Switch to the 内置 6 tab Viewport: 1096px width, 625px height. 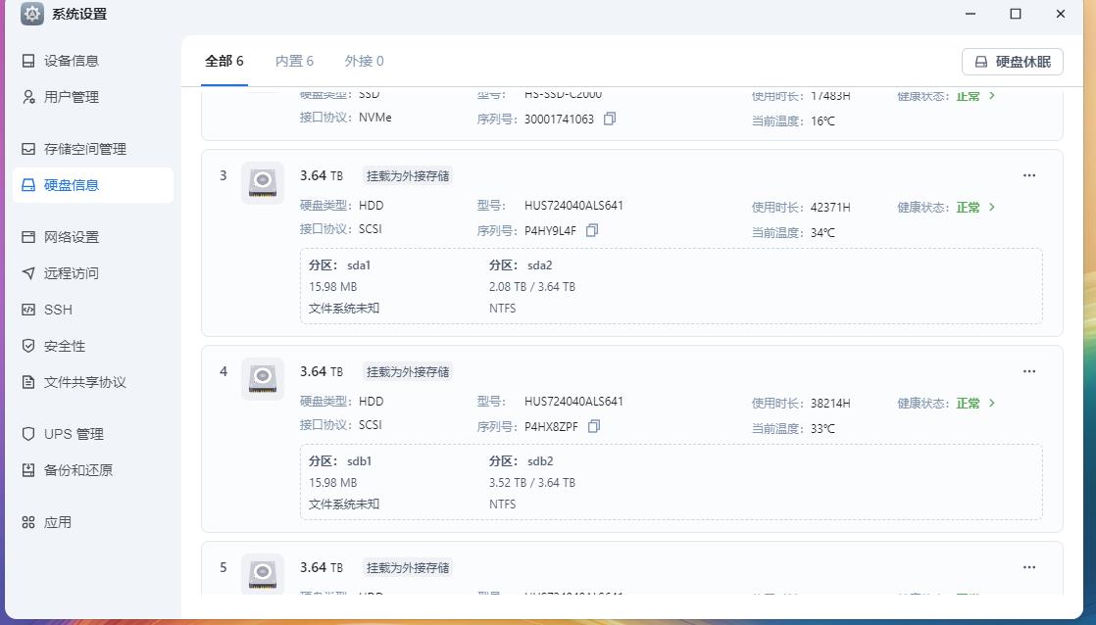pos(294,61)
